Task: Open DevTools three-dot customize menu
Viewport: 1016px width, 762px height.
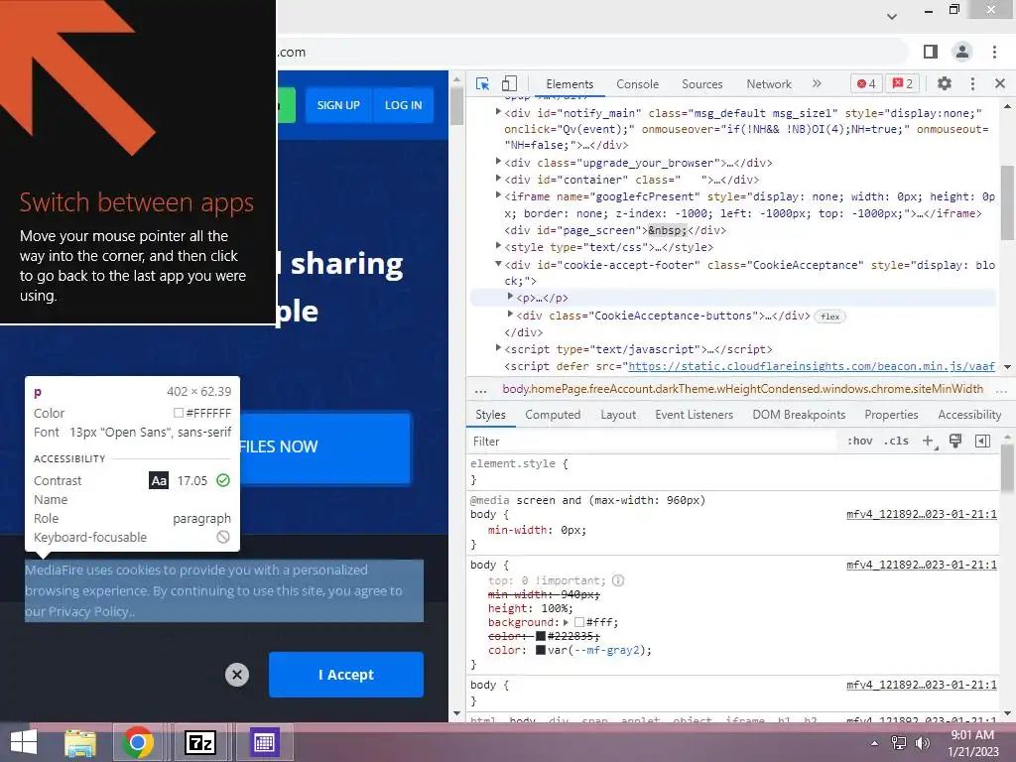Action: 972,83
